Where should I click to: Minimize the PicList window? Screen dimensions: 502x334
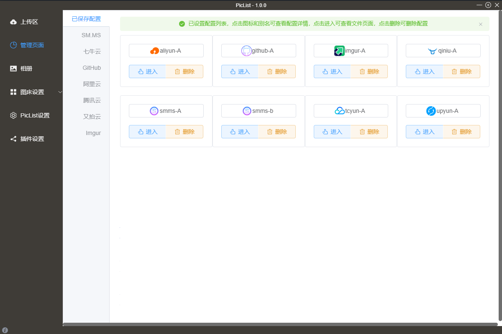(x=479, y=5)
